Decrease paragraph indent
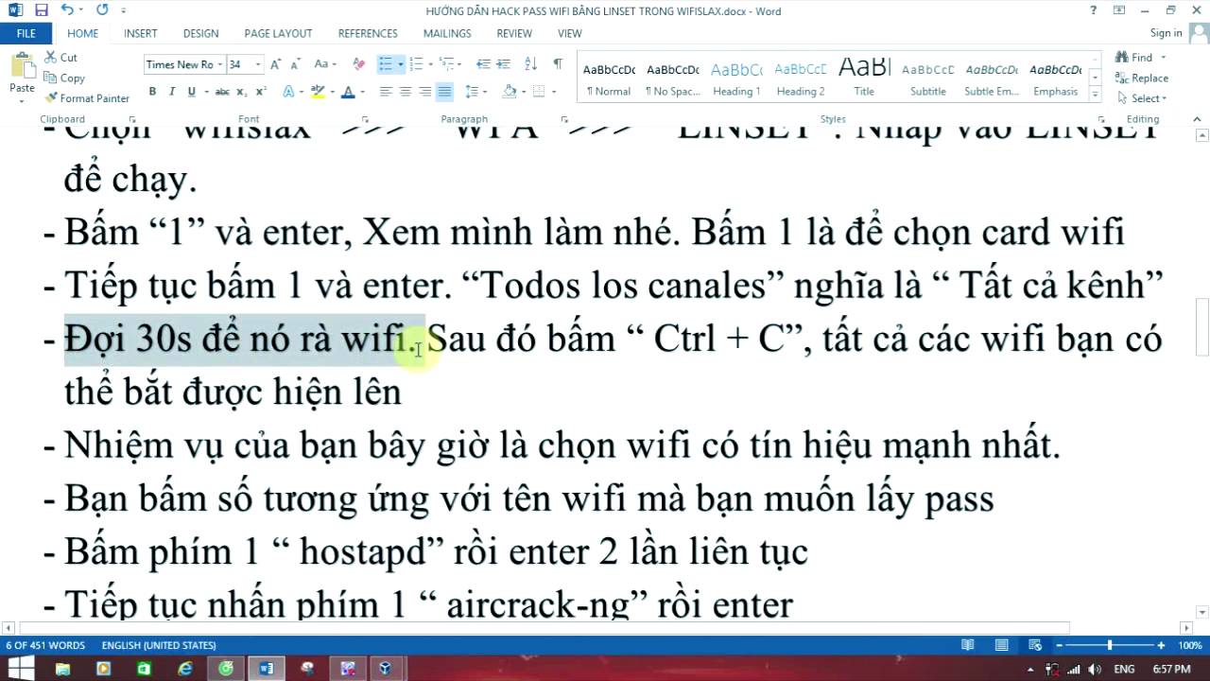Viewport: 1210px width, 681px height. click(x=483, y=64)
